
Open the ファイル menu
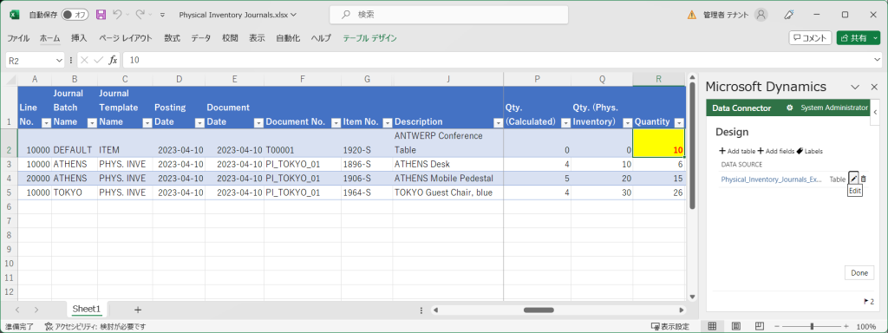pos(18,38)
